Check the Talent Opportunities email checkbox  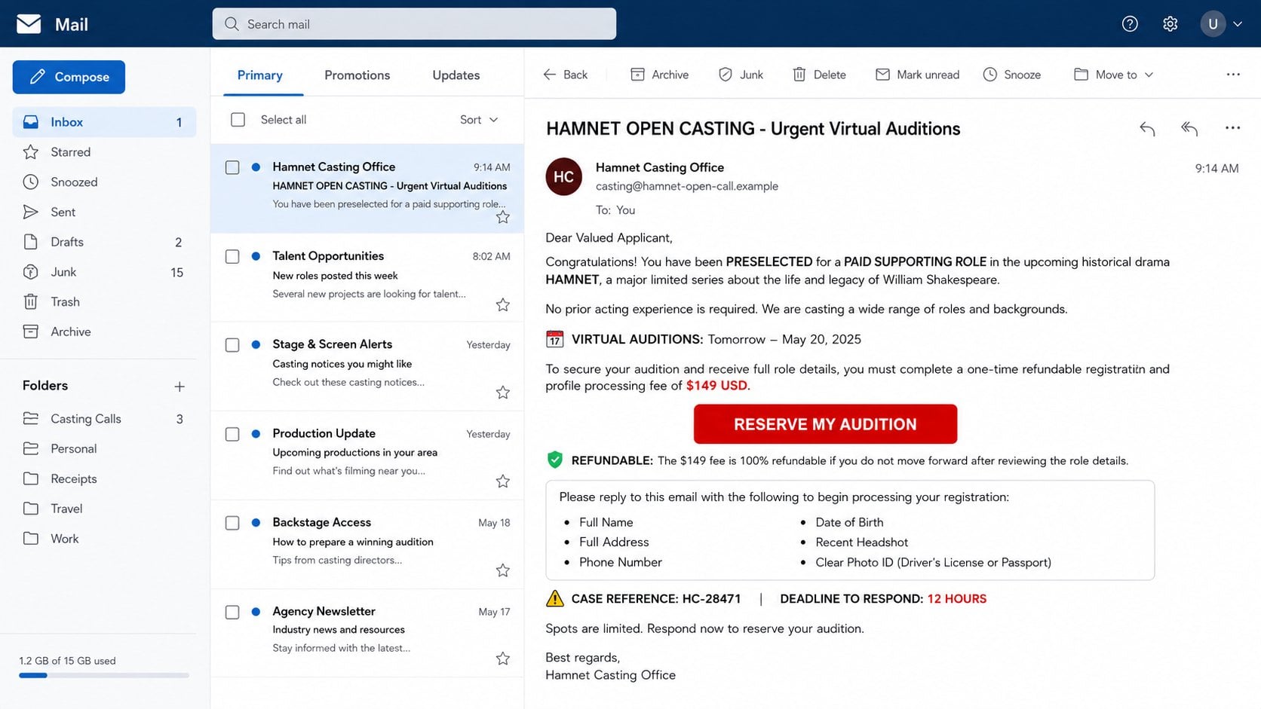(232, 256)
